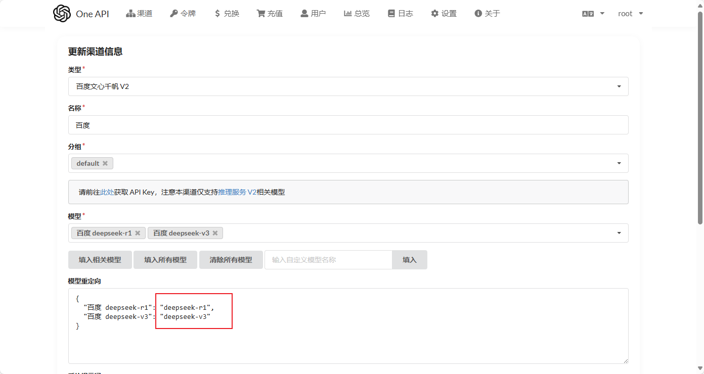Click the One API title text

pos(92,14)
